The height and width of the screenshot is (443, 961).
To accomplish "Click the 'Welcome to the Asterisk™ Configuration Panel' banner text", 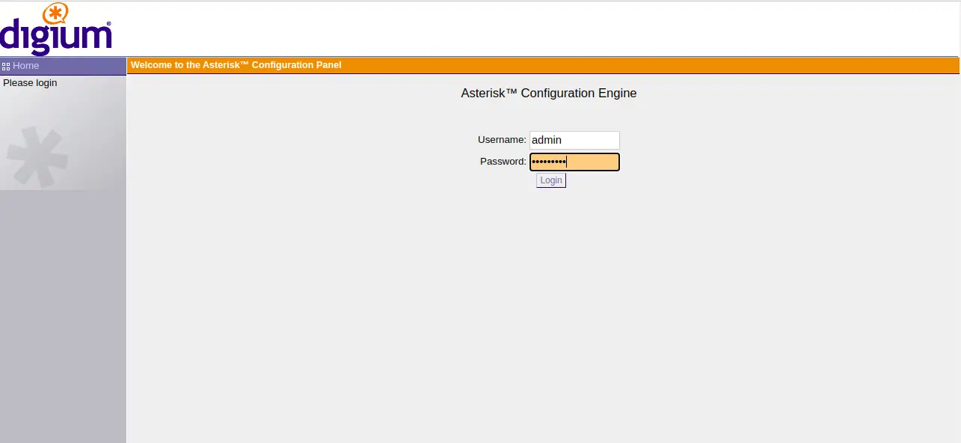I will point(236,65).
